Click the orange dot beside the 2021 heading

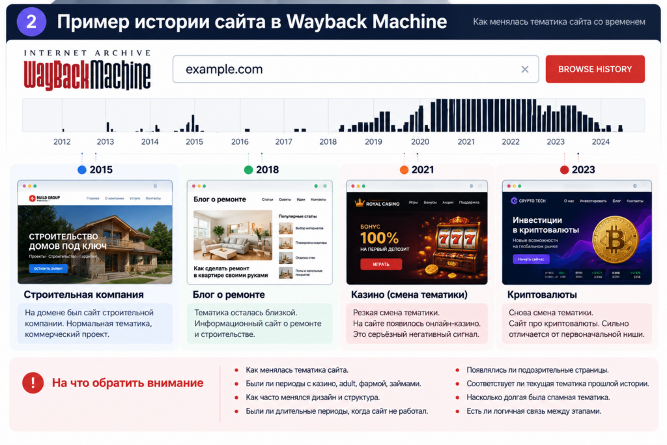[404, 170]
